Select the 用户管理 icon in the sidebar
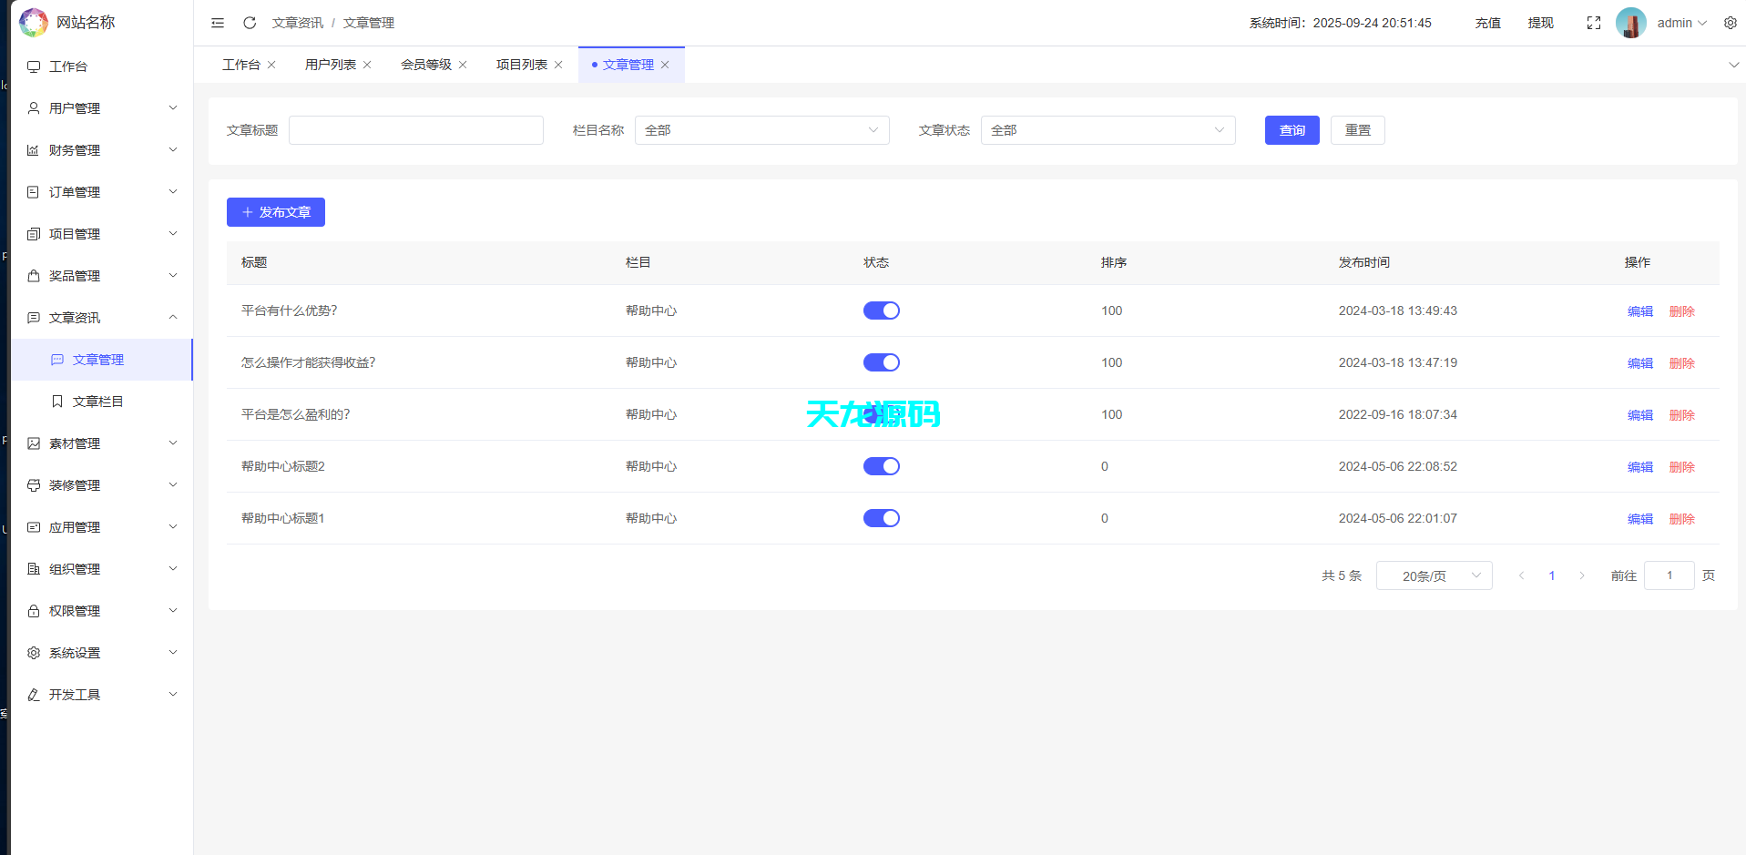Image resolution: width=1746 pixels, height=855 pixels. click(x=34, y=107)
